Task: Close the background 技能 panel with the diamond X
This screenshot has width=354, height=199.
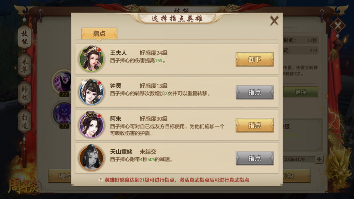Action: pos(338,26)
